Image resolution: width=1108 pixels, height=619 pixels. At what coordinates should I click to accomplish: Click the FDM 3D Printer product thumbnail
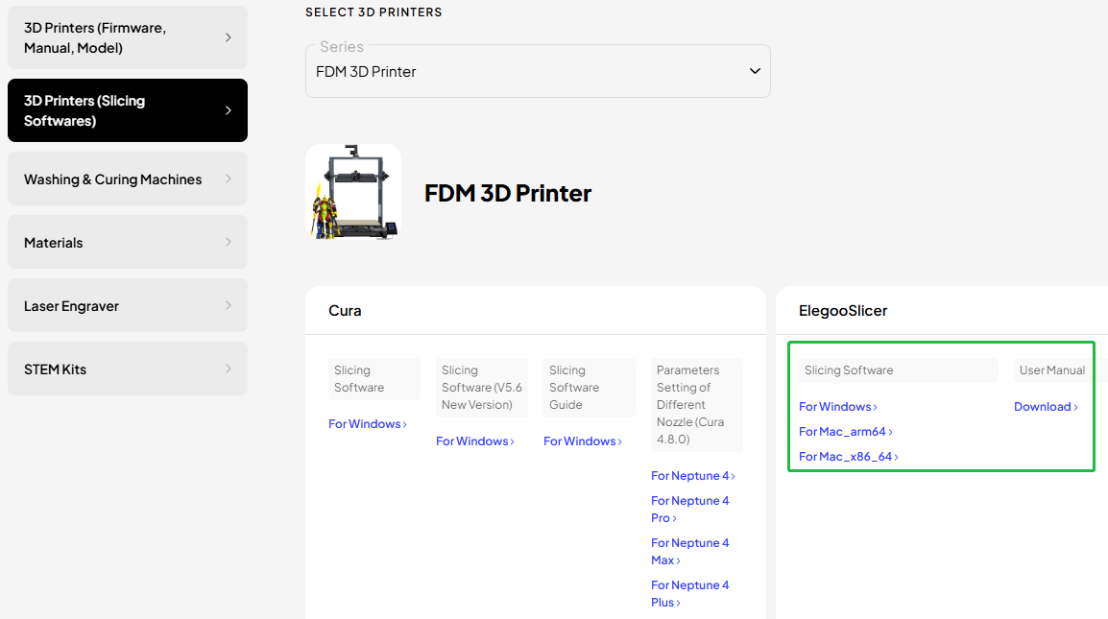[353, 192]
